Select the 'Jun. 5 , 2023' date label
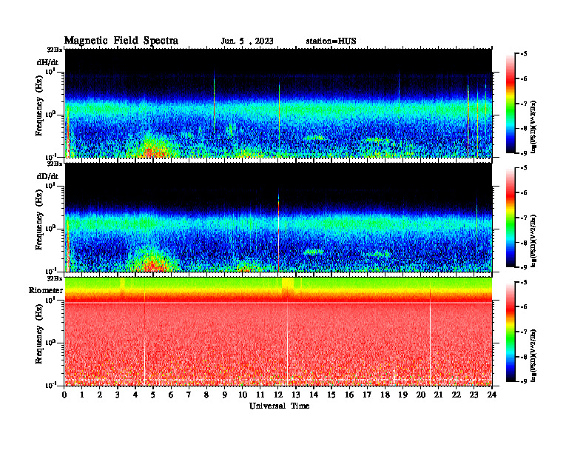This screenshot has width=586, height=453. pos(247,41)
